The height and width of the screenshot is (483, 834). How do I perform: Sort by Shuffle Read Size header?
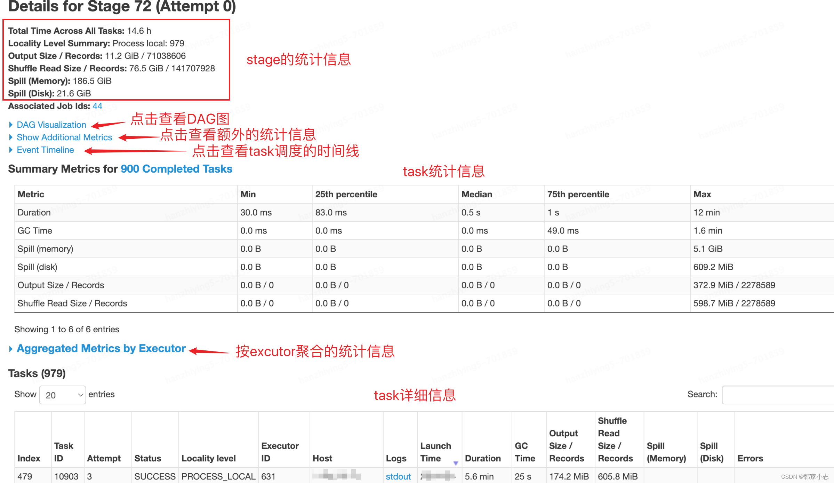coord(615,440)
